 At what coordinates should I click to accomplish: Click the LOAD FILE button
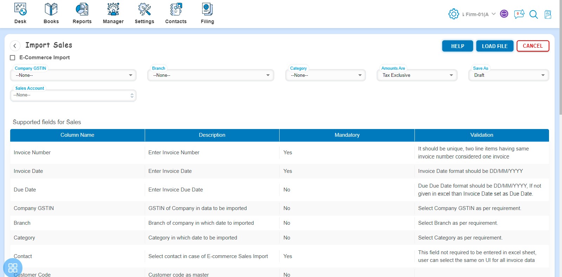pos(495,46)
